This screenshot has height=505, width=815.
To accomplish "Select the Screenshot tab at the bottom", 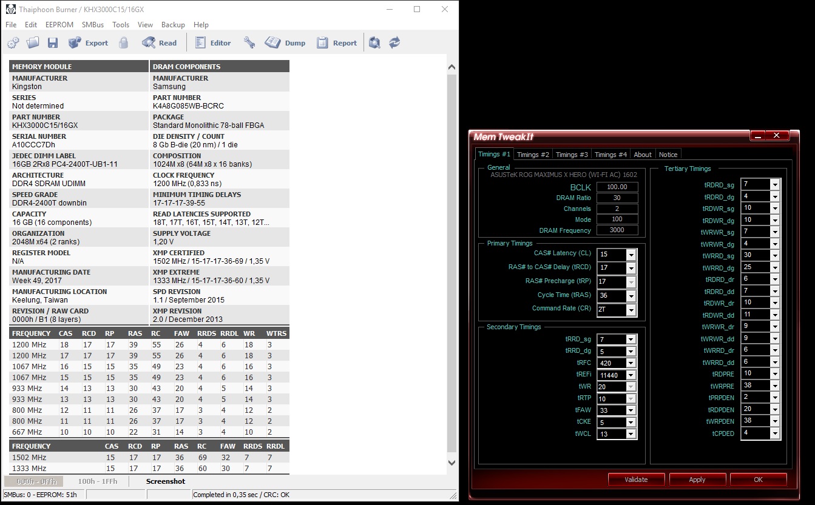I will [166, 481].
